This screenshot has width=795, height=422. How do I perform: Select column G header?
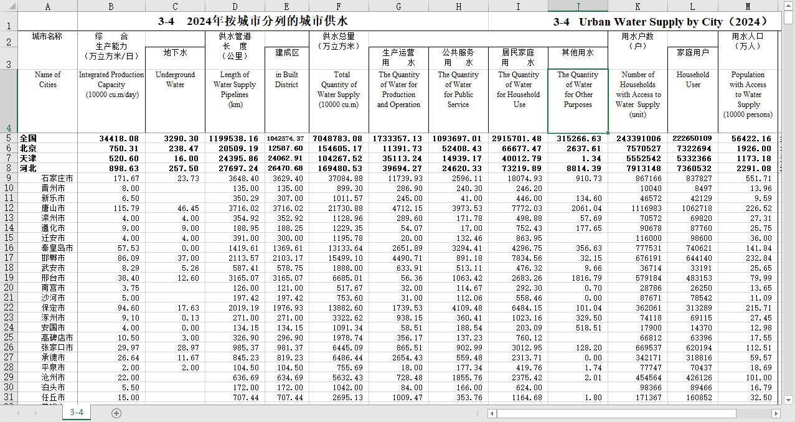coord(398,6)
